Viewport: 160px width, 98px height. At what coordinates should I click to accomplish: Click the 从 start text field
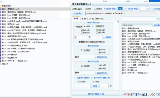coord(82,37)
